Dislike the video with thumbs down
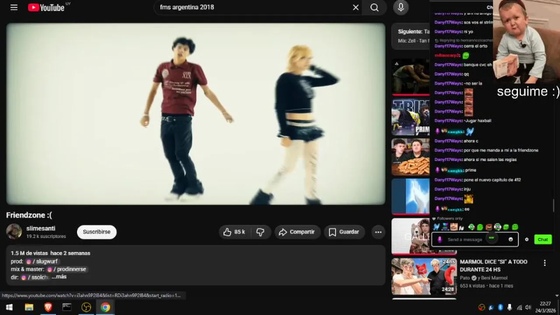This screenshot has width=560, height=315. coord(260,232)
